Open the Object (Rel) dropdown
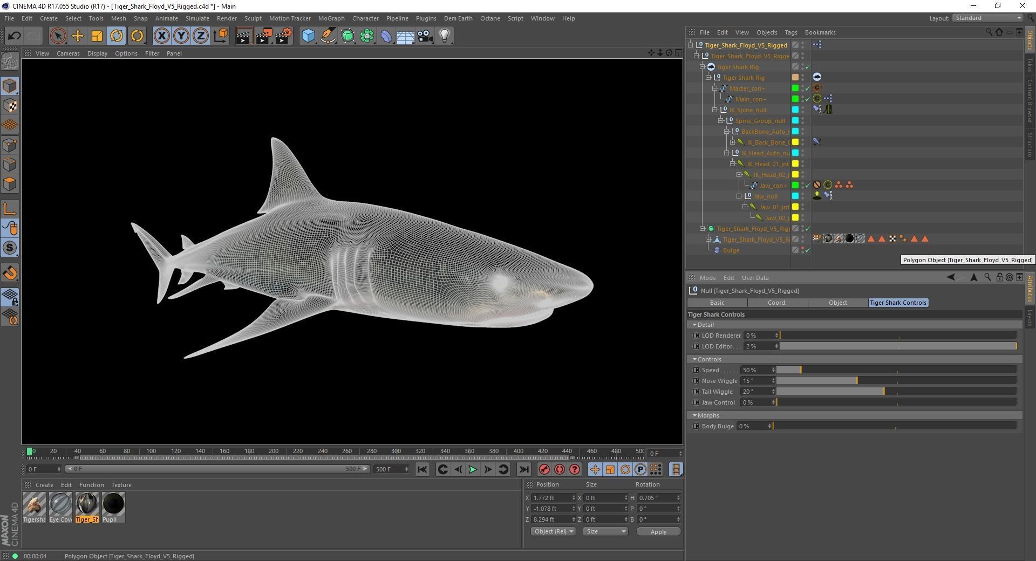Screen dimensions: 1036x561 click(x=553, y=531)
